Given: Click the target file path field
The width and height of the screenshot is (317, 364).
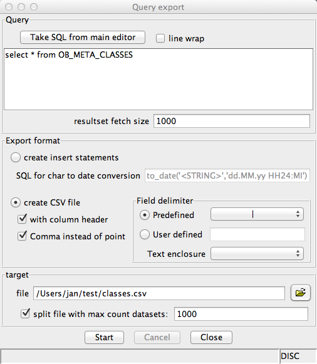Looking at the screenshot, I should (159, 293).
